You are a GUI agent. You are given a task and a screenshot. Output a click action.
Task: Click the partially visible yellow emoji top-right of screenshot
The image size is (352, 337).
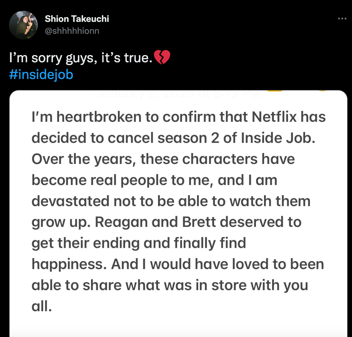coord(323,90)
